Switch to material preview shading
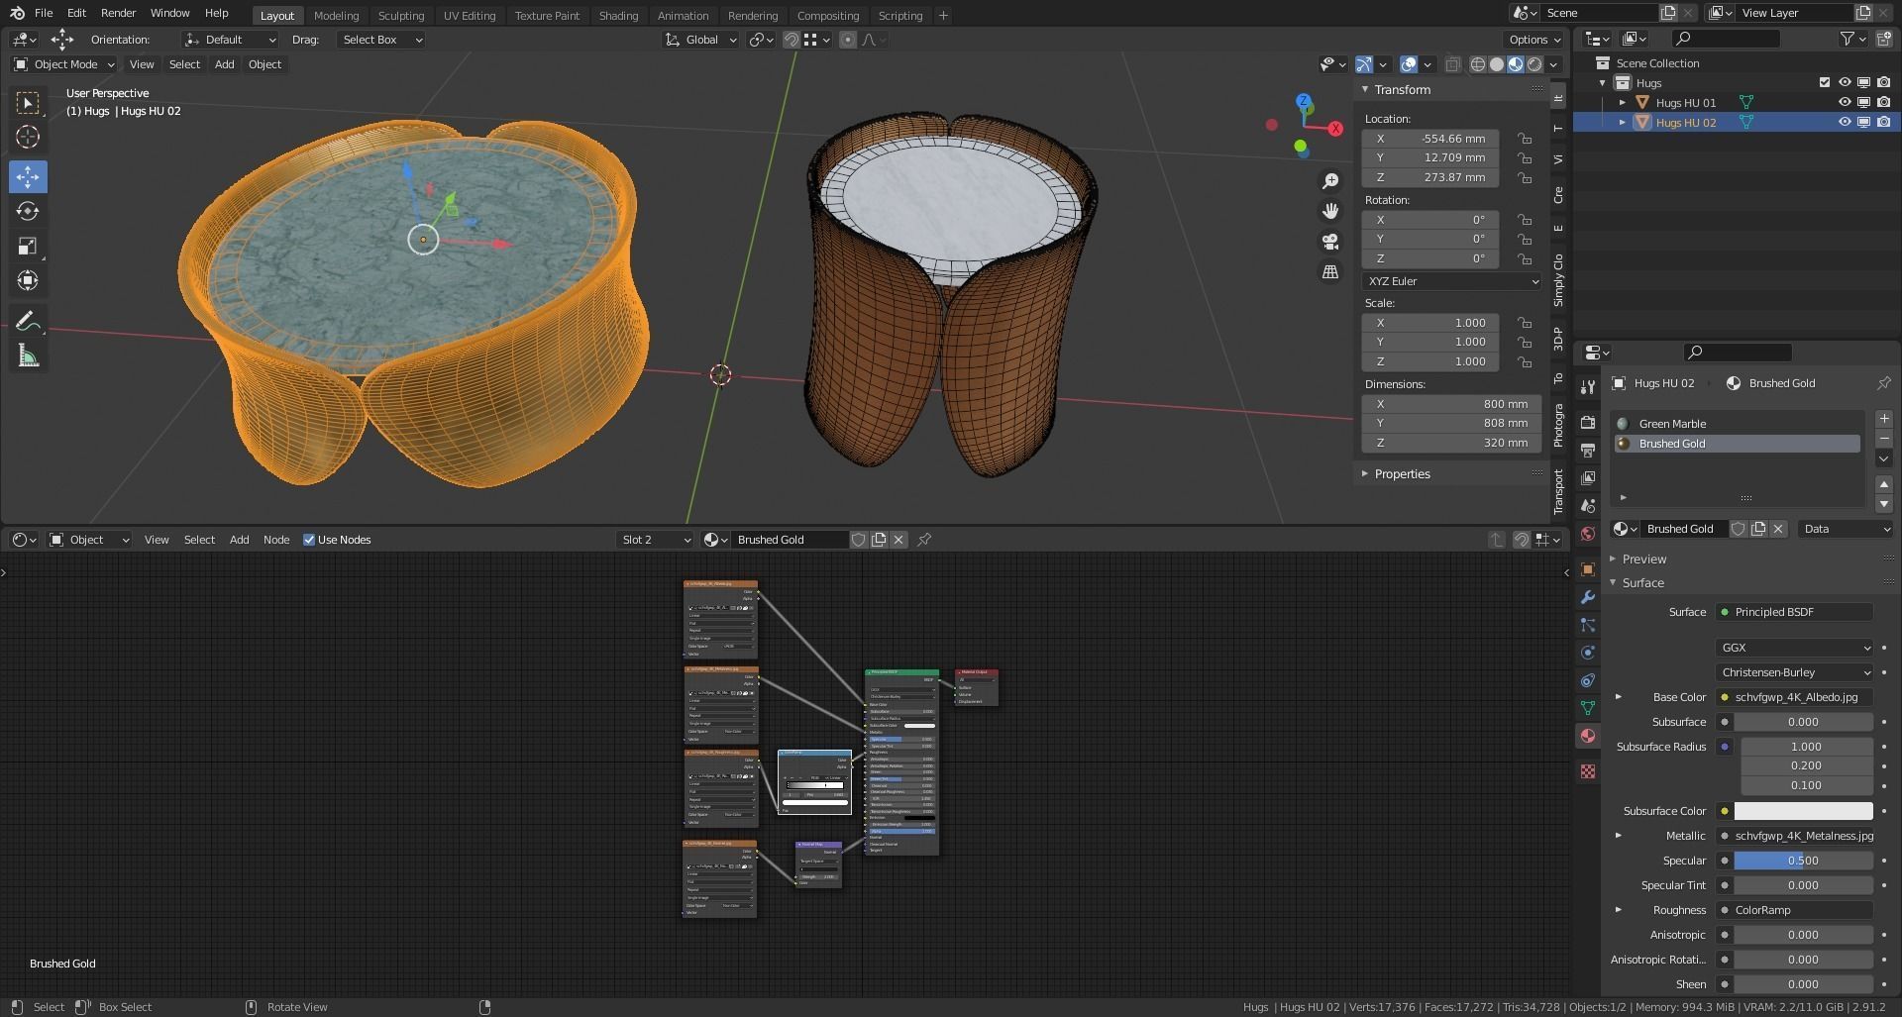Image resolution: width=1902 pixels, height=1017 pixels. [1516, 64]
